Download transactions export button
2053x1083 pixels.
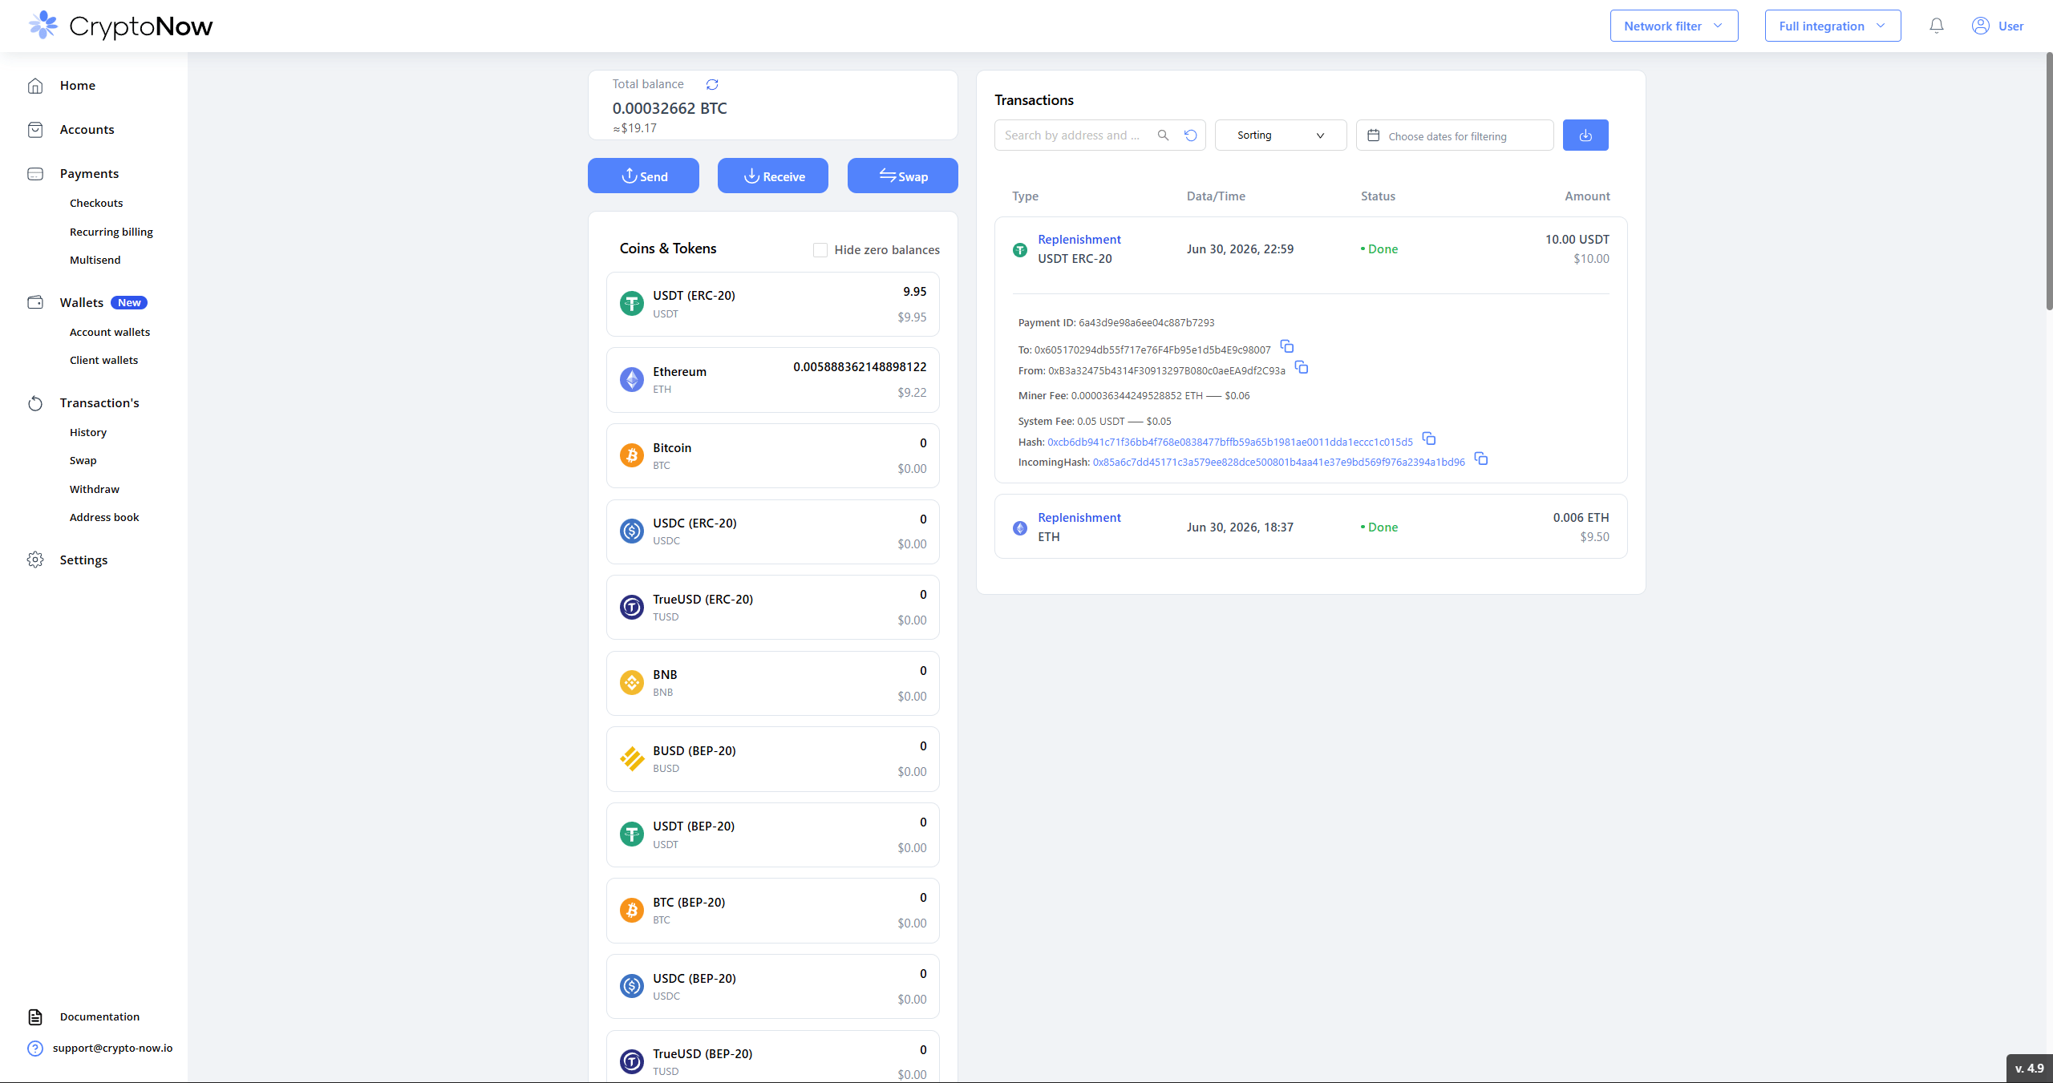point(1585,135)
